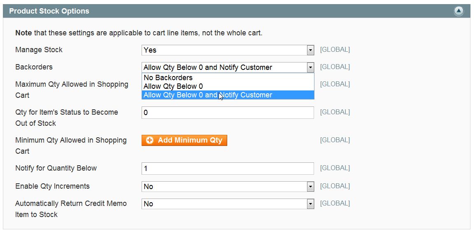Click the Enable Qty Increments dropdown arrow
Image resolution: width=475 pixels, height=231 pixels.
[310, 187]
